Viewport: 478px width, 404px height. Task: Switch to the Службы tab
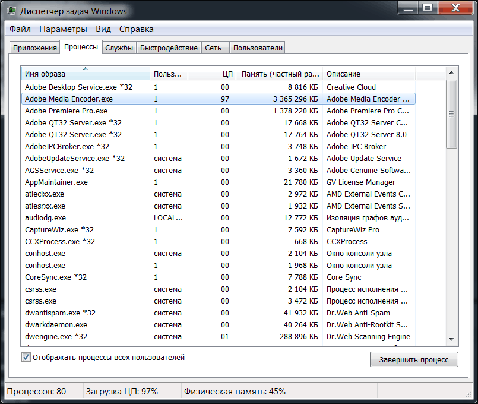click(x=119, y=48)
